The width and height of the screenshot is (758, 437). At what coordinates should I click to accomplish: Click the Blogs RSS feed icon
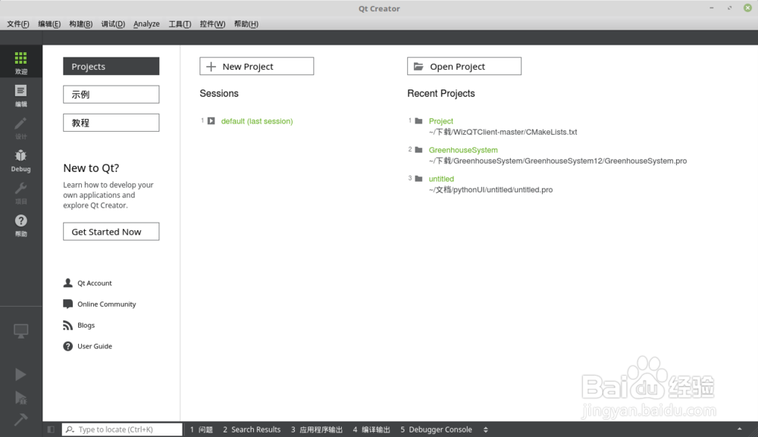coord(67,325)
